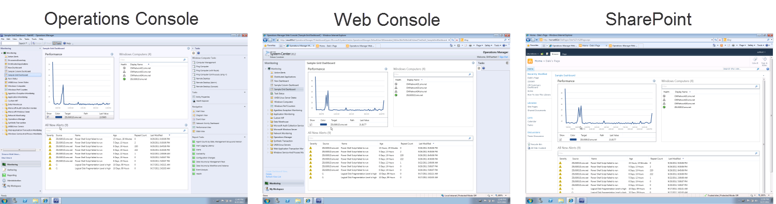Toggle Show checkbox in Web Console performance legend
The width and height of the screenshot is (776, 204).
311,124
